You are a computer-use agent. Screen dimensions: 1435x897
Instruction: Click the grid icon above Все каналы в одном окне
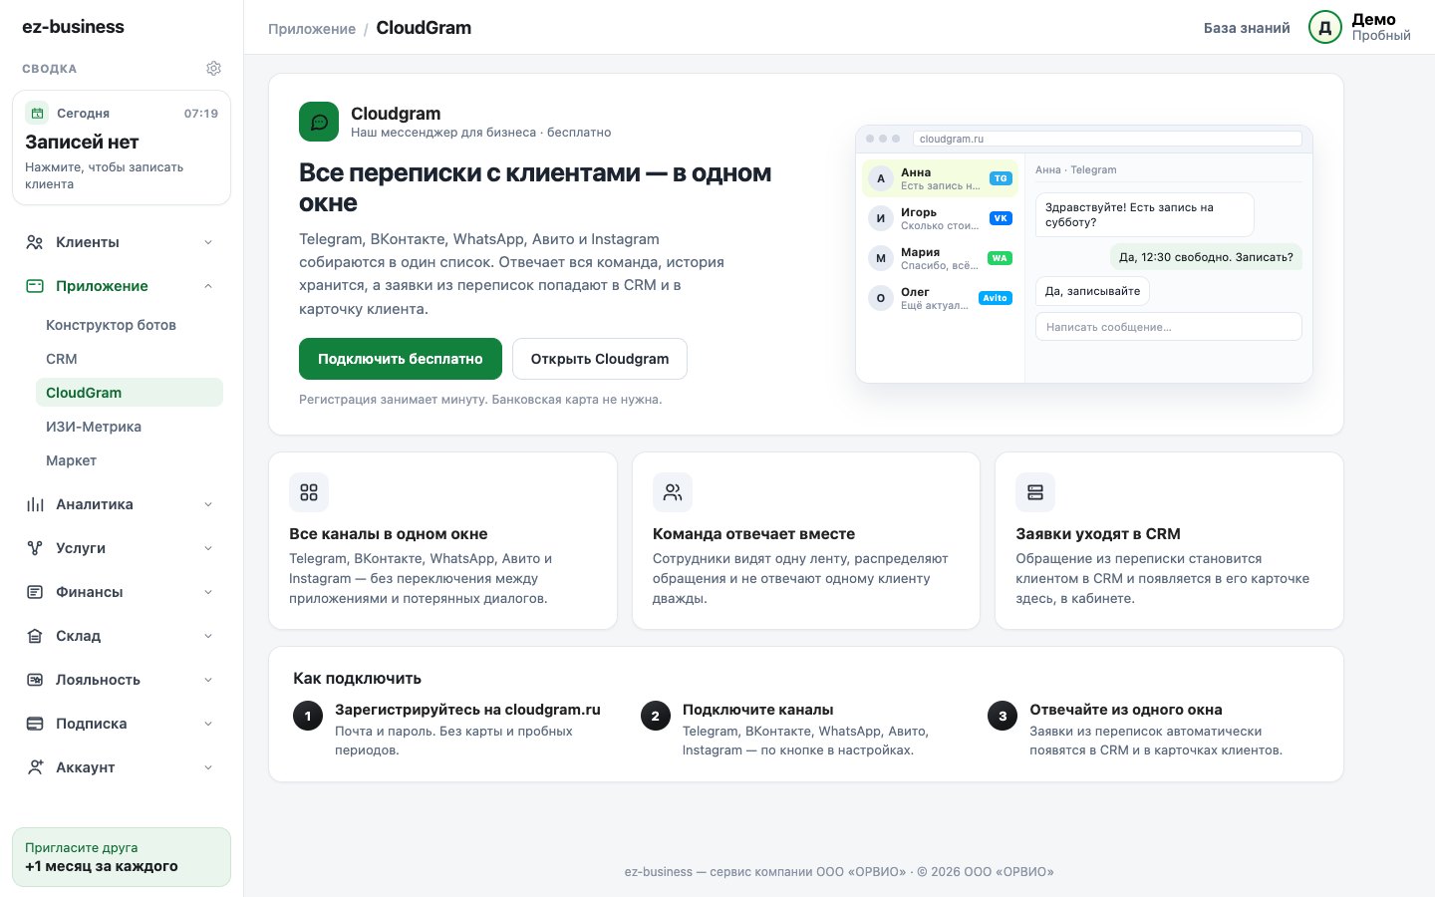(309, 492)
